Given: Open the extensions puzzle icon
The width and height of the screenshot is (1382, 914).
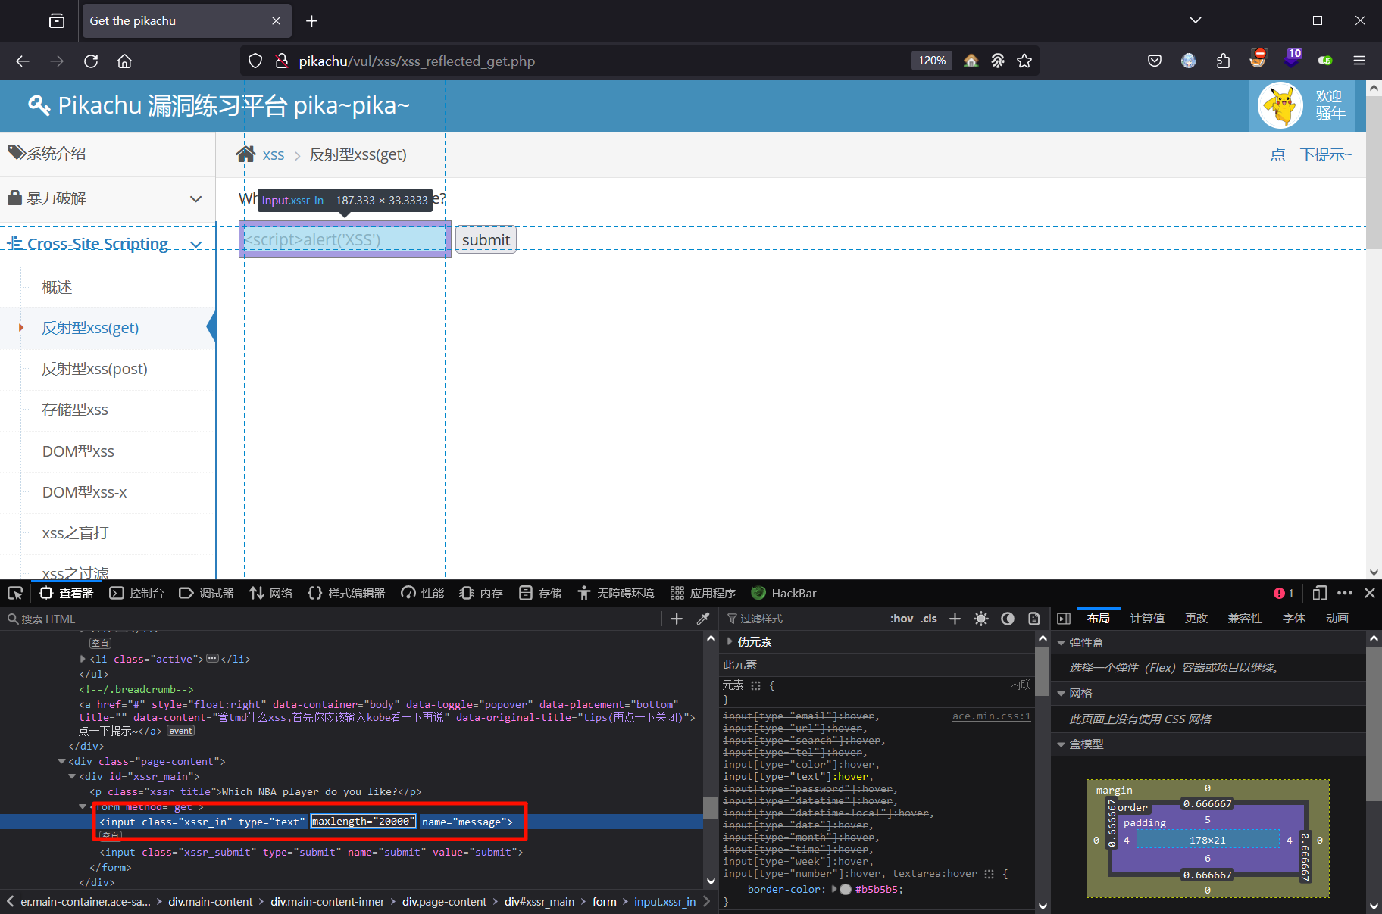Looking at the screenshot, I should coord(1223,61).
